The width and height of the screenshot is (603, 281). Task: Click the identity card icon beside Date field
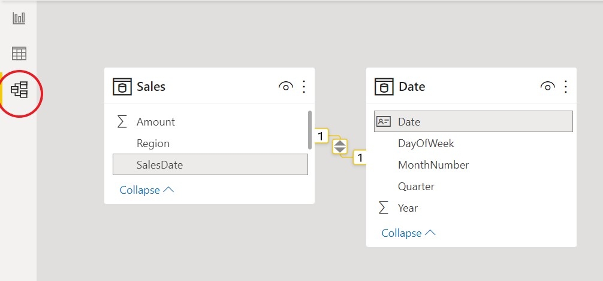click(383, 121)
